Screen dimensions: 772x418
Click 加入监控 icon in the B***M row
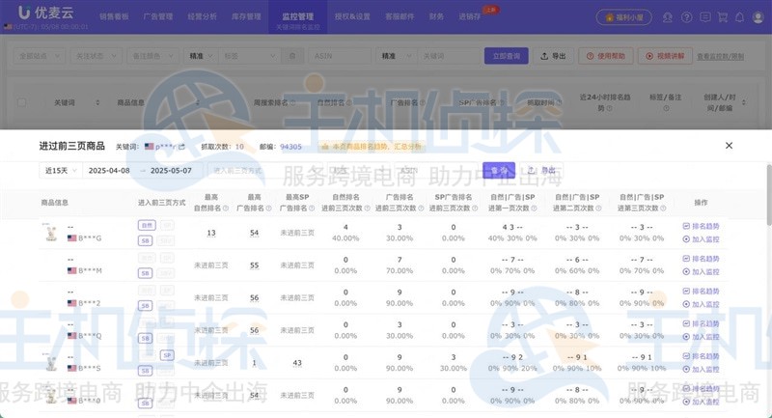click(x=686, y=272)
